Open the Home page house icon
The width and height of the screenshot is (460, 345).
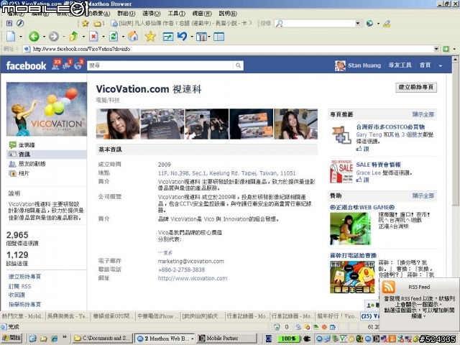click(x=133, y=37)
